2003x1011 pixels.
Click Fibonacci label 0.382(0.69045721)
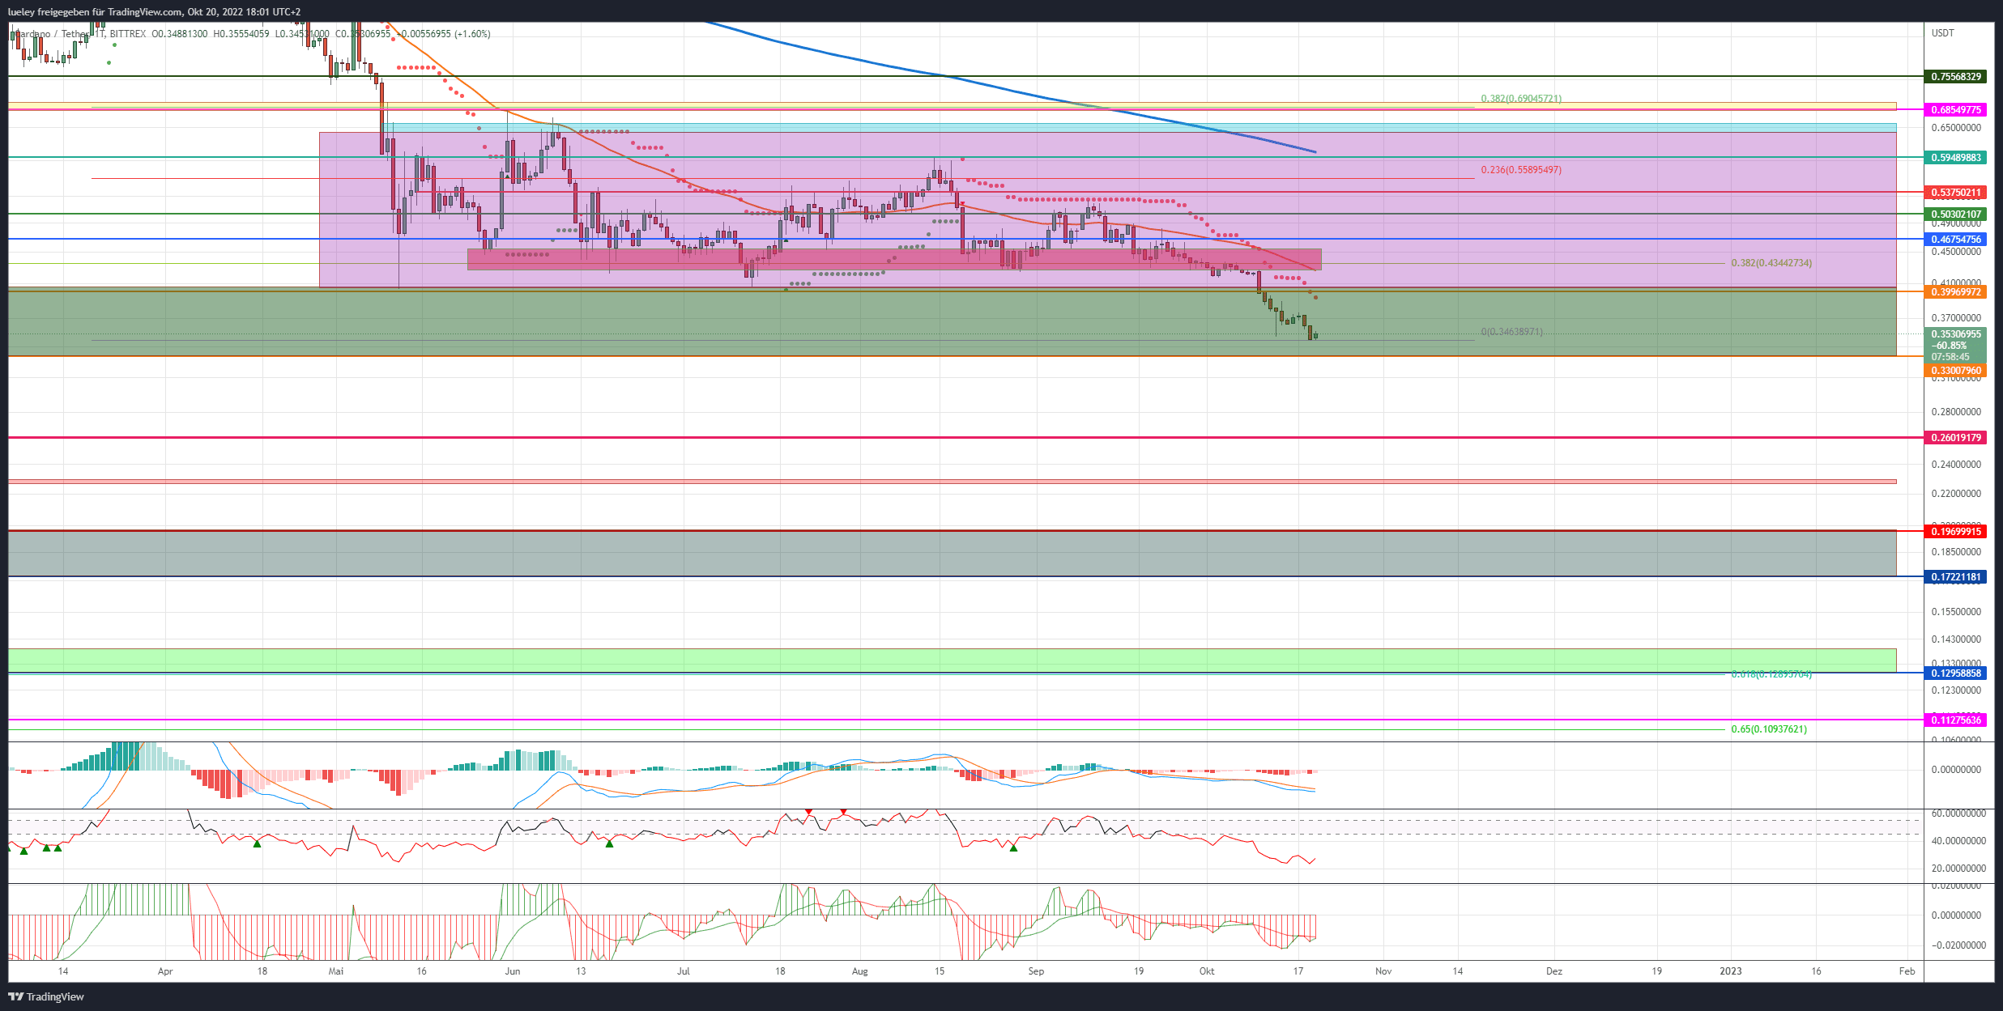[x=1521, y=99]
